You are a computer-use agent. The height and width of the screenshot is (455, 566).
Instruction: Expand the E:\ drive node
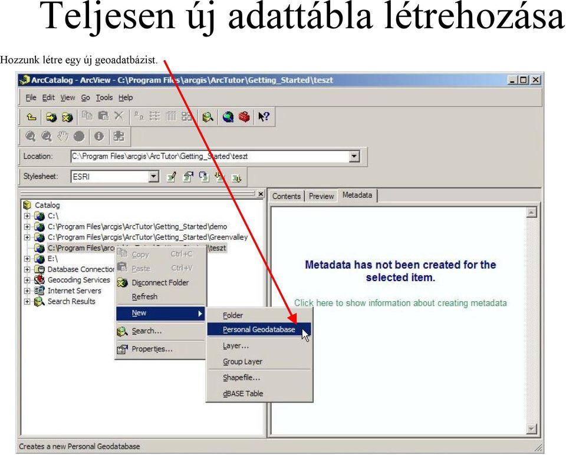pos(27,258)
